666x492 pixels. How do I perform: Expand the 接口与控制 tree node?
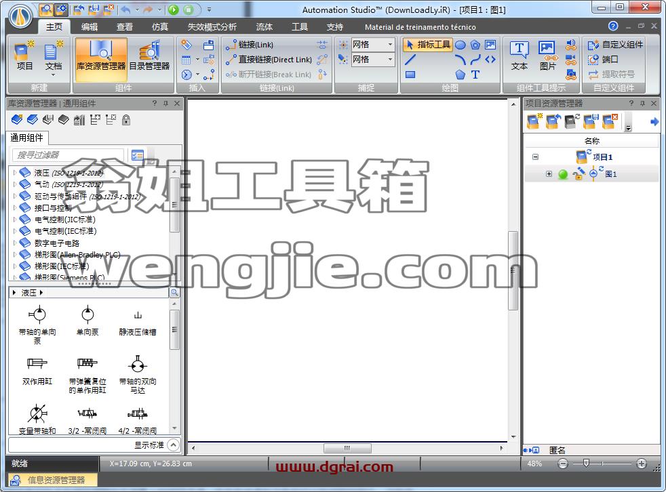pyautogui.click(x=15, y=207)
